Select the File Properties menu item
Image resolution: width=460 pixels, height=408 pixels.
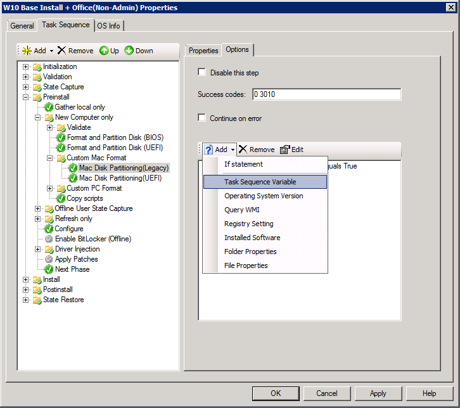click(x=265, y=265)
